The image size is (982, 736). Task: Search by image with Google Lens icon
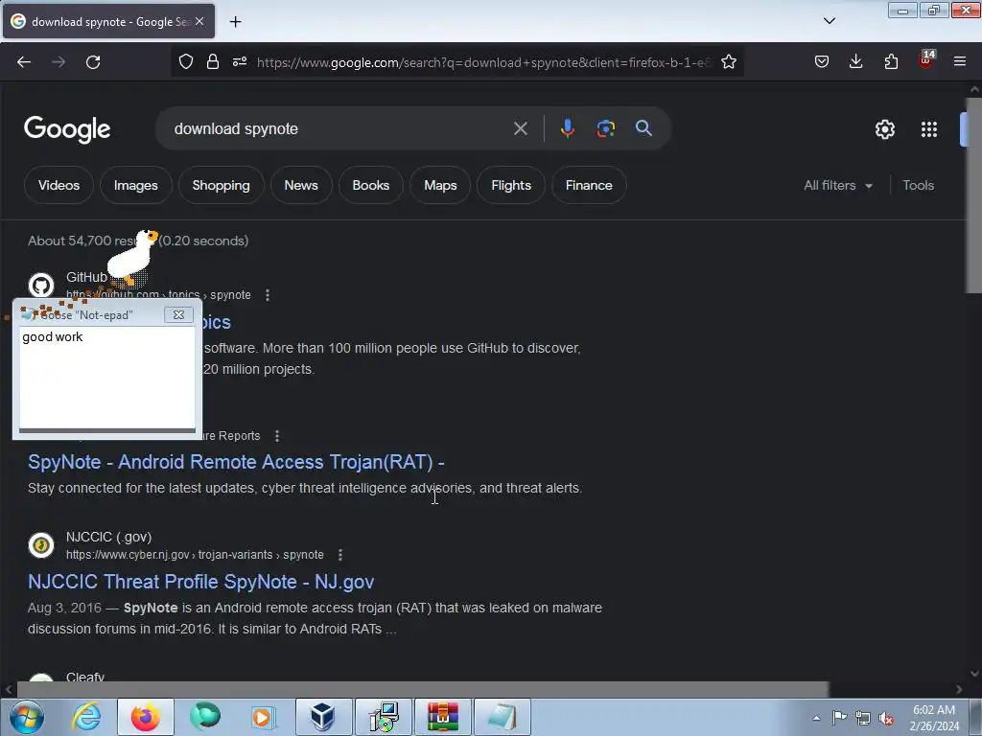click(606, 128)
